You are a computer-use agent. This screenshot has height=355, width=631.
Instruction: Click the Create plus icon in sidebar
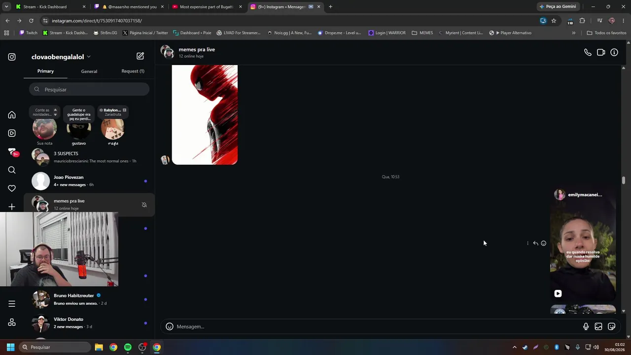pos(12,207)
